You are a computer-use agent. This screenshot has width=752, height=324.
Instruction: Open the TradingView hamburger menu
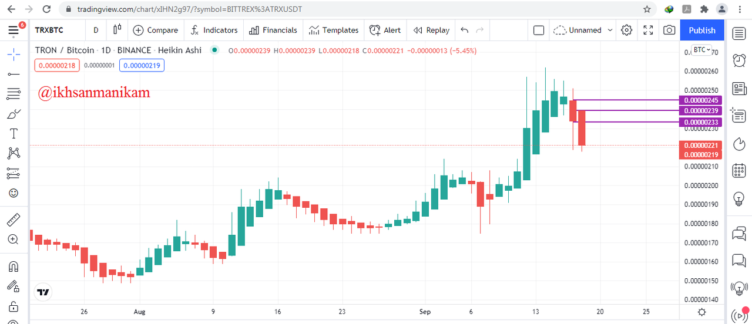pyautogui.click(x=14, y=30)
